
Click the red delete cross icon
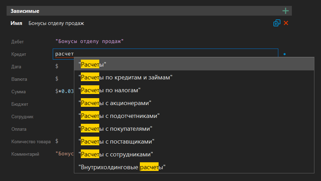pos(286,23)
